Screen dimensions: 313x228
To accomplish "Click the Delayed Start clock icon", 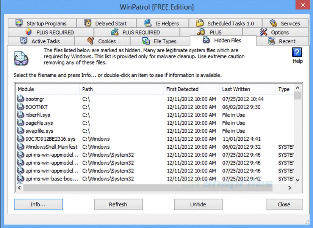I will (x=88, y=23).
